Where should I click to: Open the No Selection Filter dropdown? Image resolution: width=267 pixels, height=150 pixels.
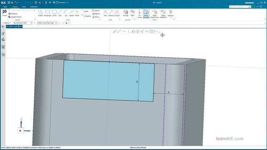pyautogui.click(x=23, y=23)
